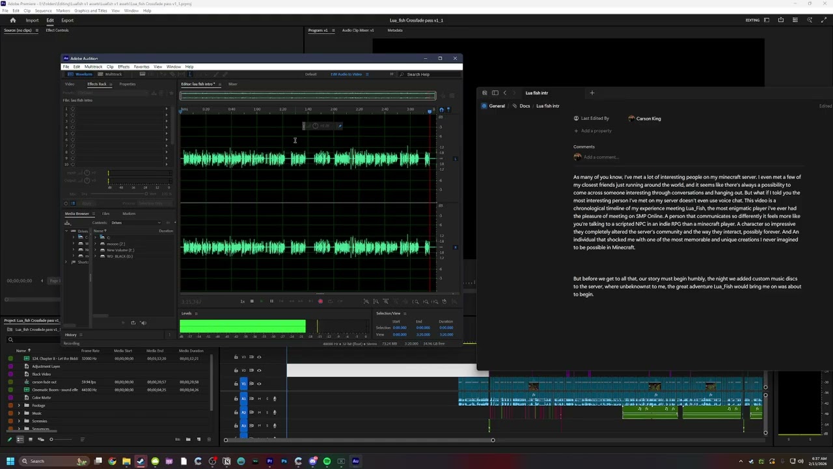The height and width of the screenshot is (469, 833).
Task: Toggle power for effects rack slot 1
Action: click(x=72, y=109)
